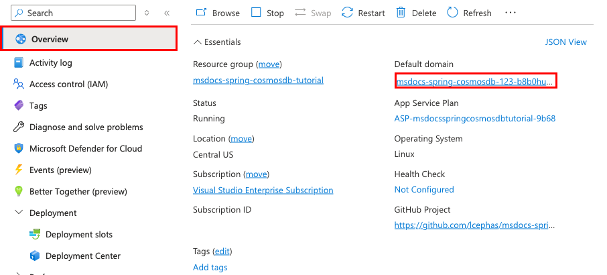The width and height of the screenshot is (607, 275).
Task: Open Deployment slots
Action: (78, 235)
